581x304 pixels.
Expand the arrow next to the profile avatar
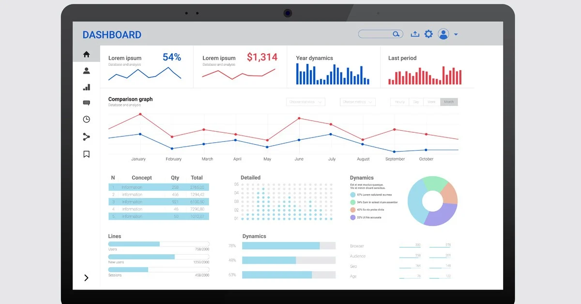pyautogui.click(x=456, y=33)
